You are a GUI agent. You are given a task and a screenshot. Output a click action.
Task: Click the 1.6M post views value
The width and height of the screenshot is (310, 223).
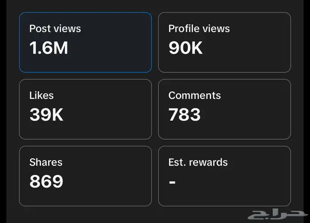pos(49,48)
